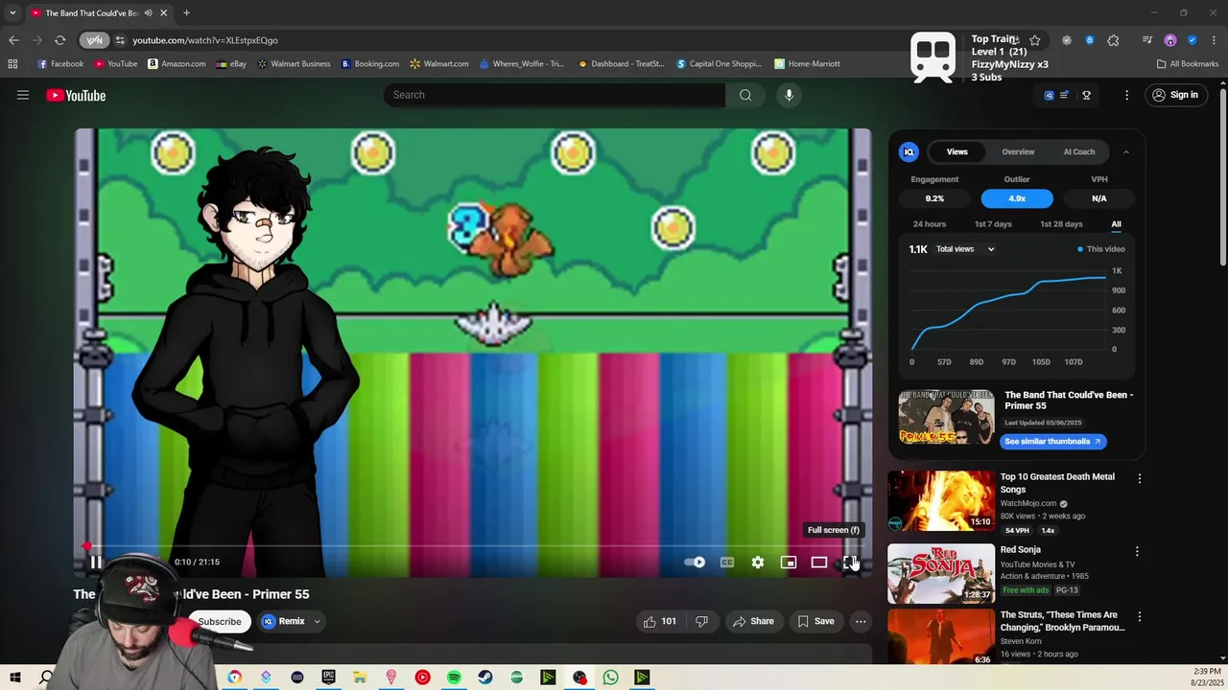Click the search magnifier button
This screenshot has height=690, width=1228.
tap(745, 95)
